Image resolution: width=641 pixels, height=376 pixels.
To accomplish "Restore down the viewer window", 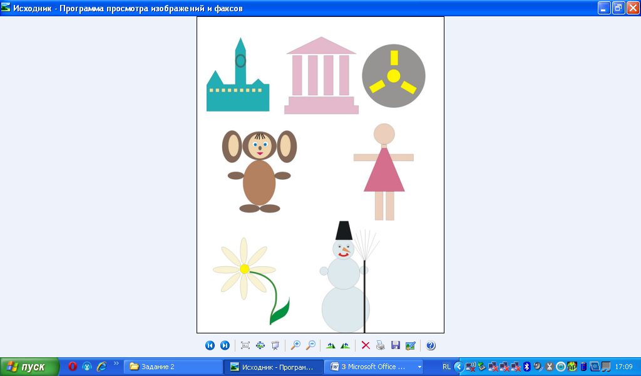I will [x=618, y=8].
